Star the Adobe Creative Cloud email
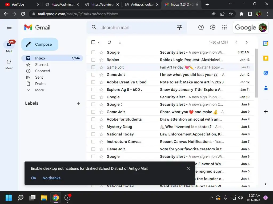Image resolution: width=273 pixels, height=204 pixels. [101, 82]
